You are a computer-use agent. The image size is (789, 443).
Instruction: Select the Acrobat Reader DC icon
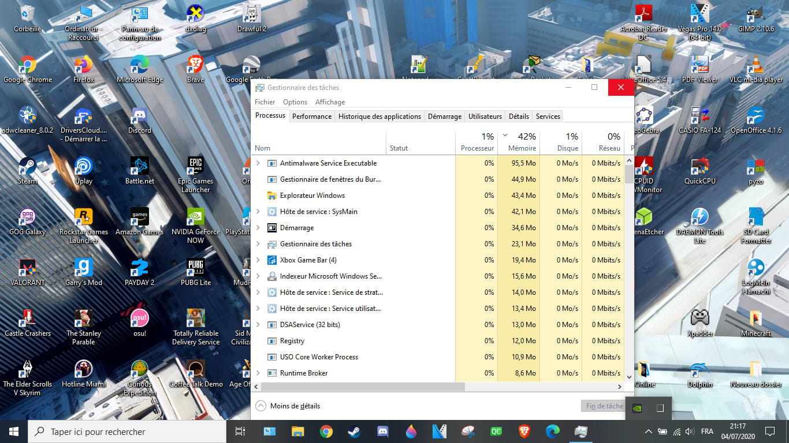[x=643, y=23]
